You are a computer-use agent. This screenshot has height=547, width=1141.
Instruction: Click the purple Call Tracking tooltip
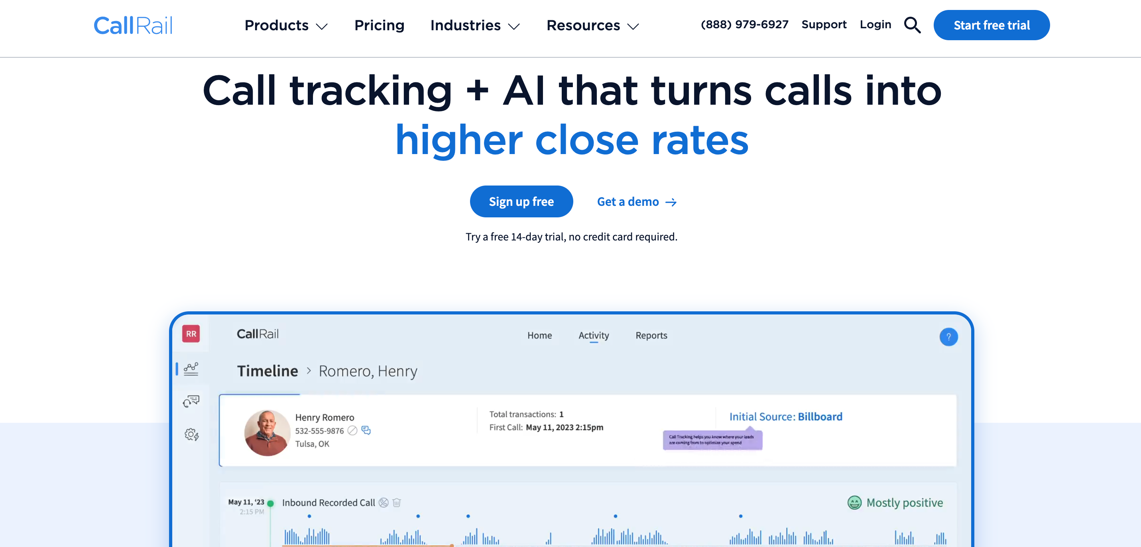pyautogui.click(x=712, y=440)
